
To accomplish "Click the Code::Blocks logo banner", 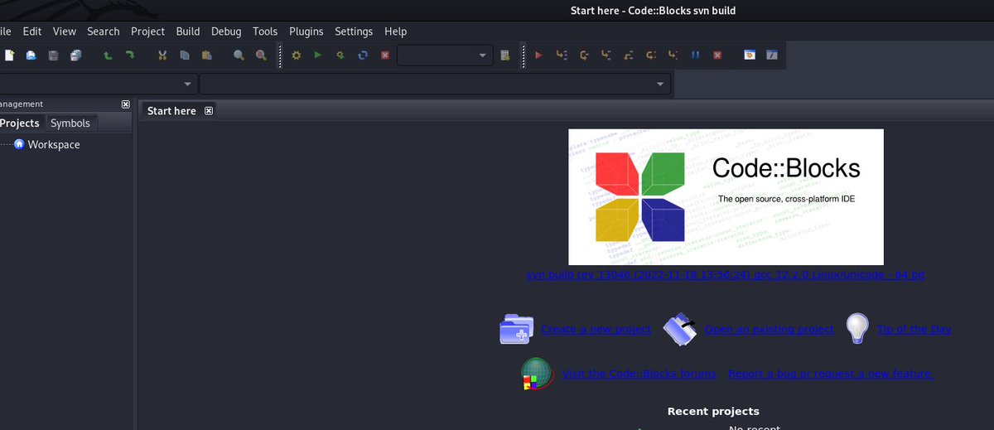I will point(726,197).
